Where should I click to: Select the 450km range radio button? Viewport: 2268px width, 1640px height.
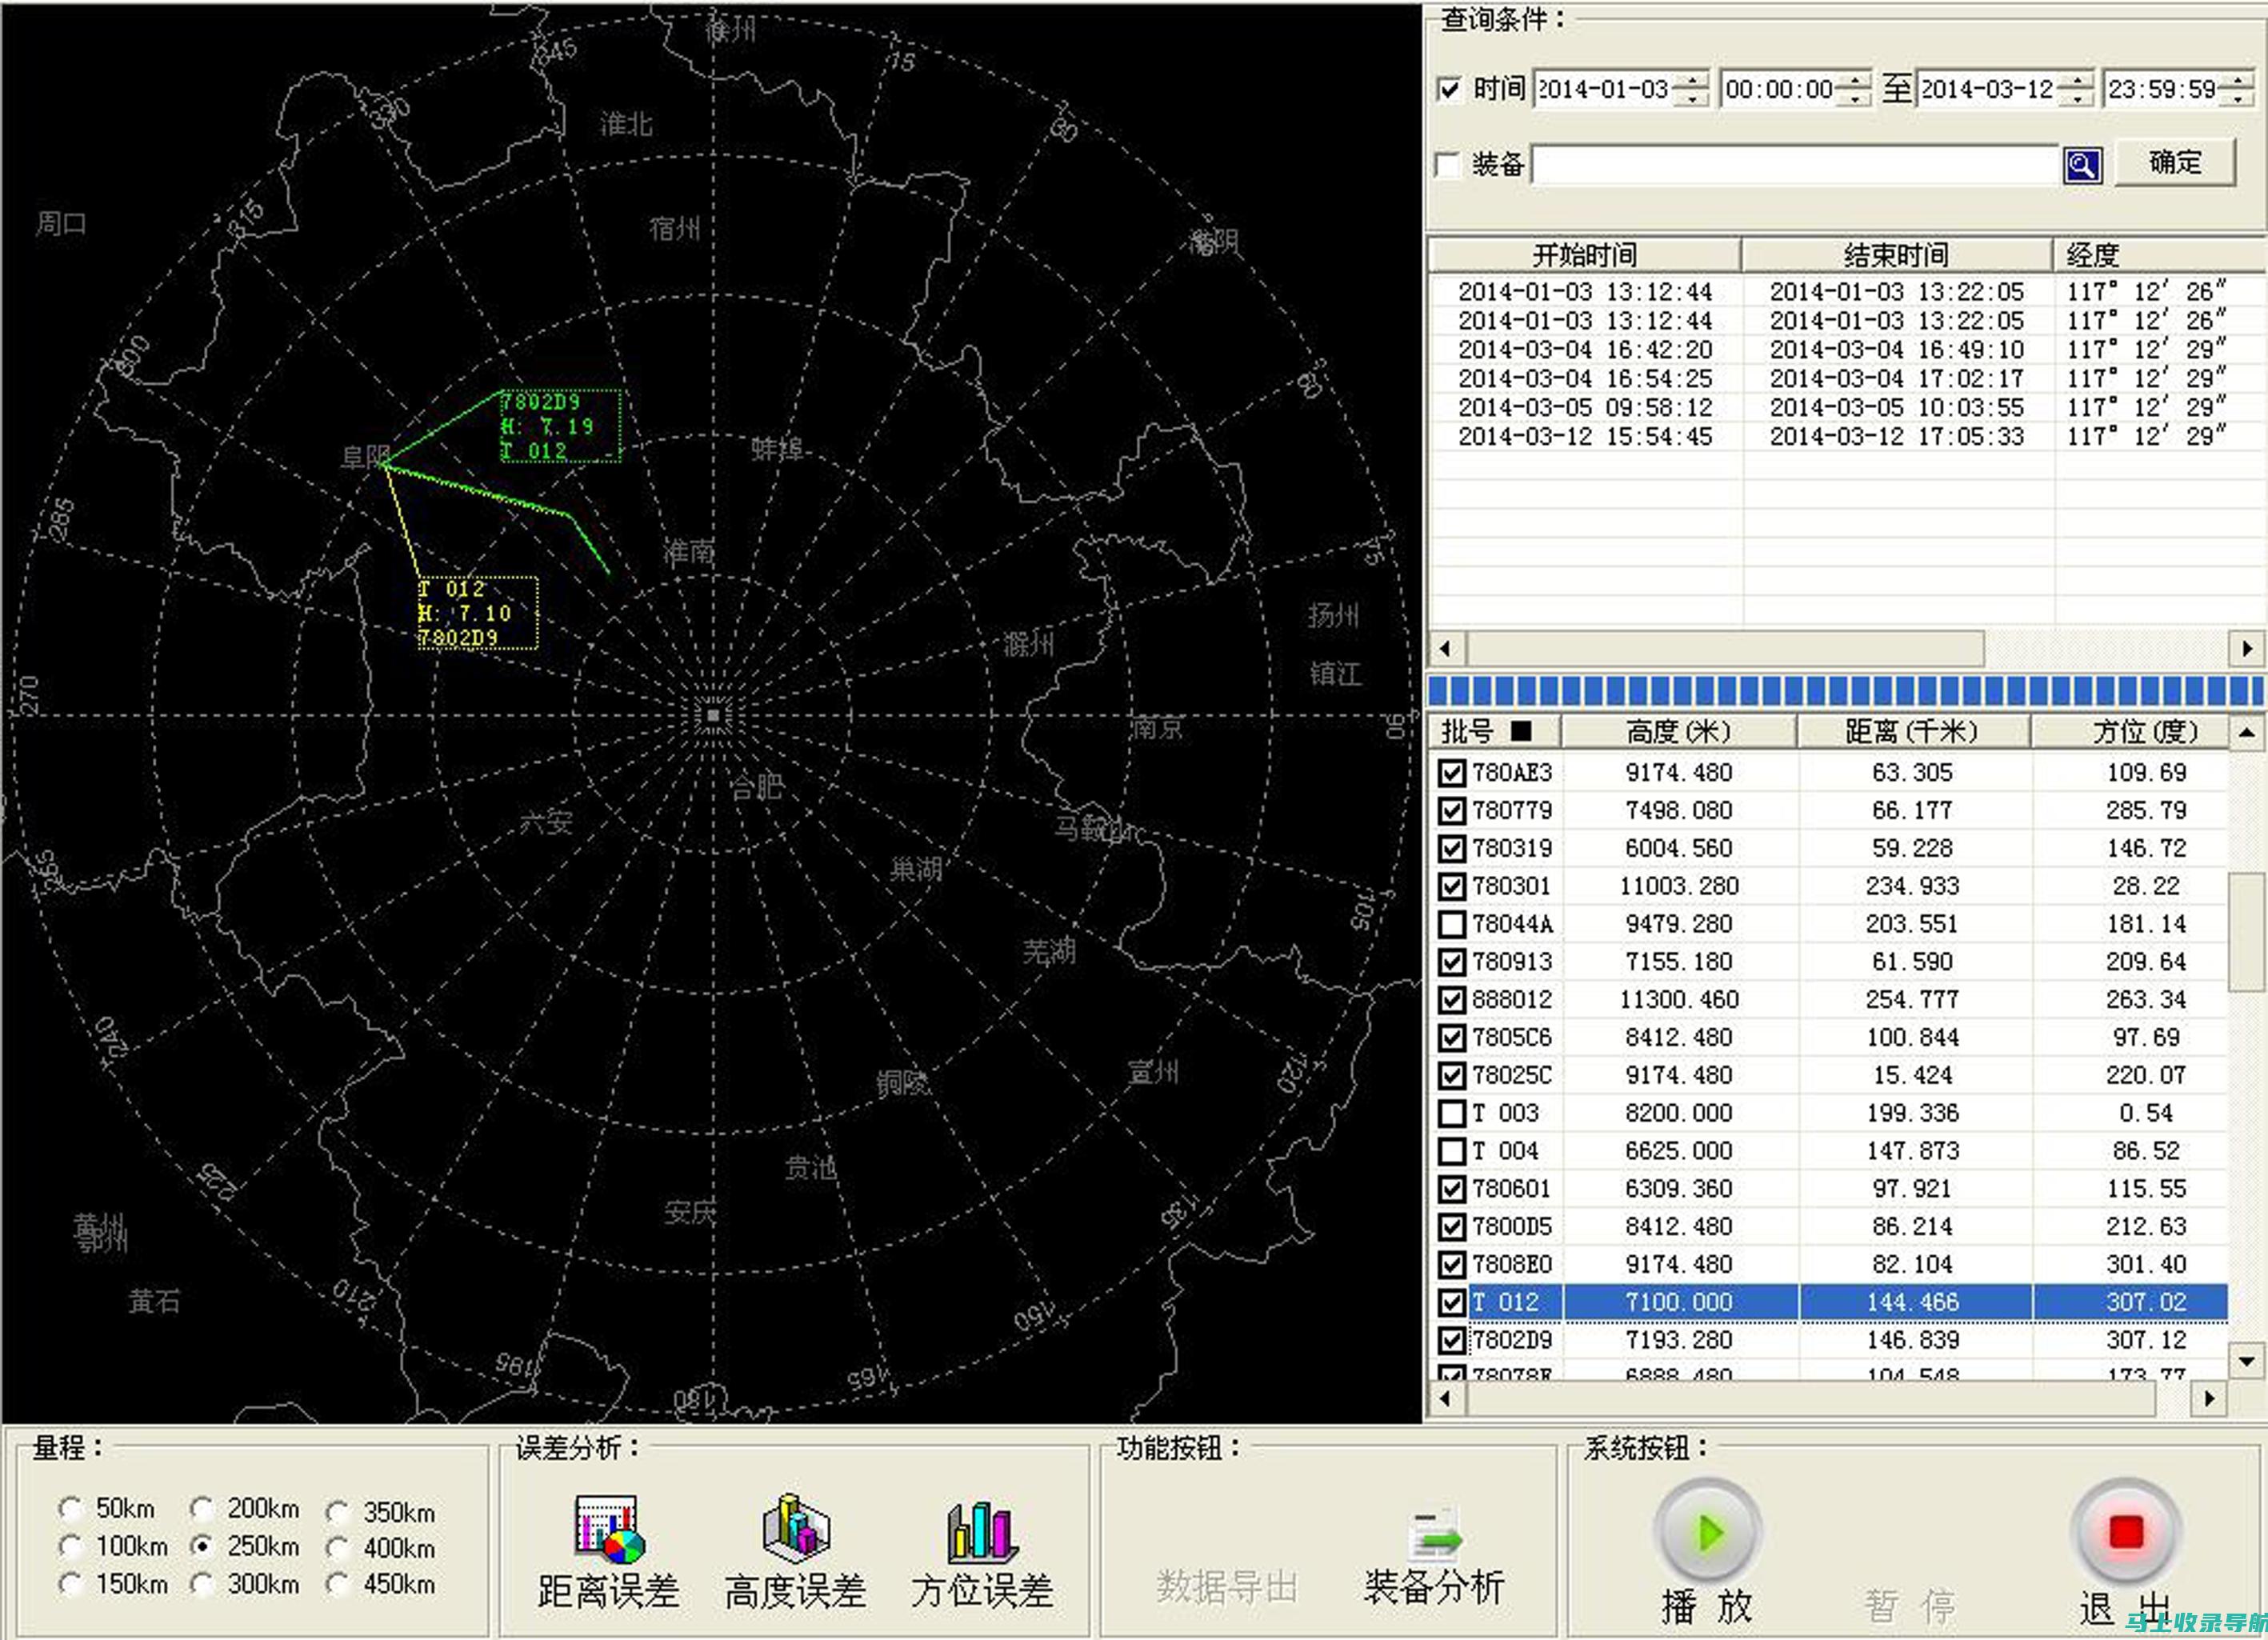point(338,1585)
